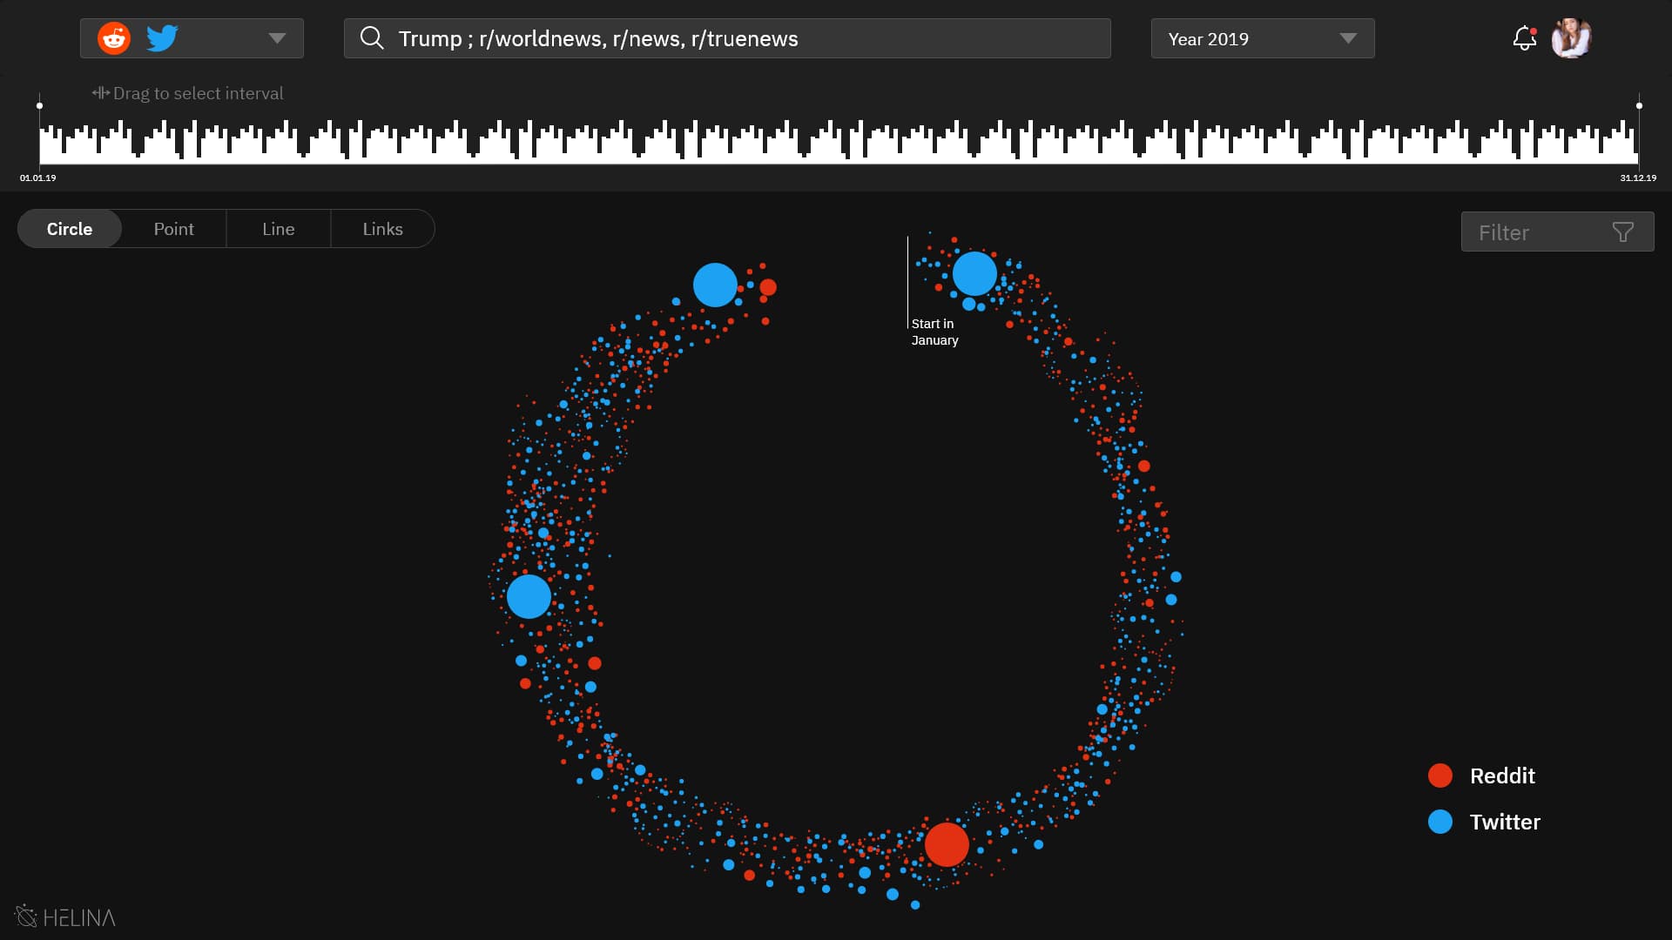Click the Twitter bird icon
The width and height of the screenshot is (1672, 940).
tap(162, 38)
